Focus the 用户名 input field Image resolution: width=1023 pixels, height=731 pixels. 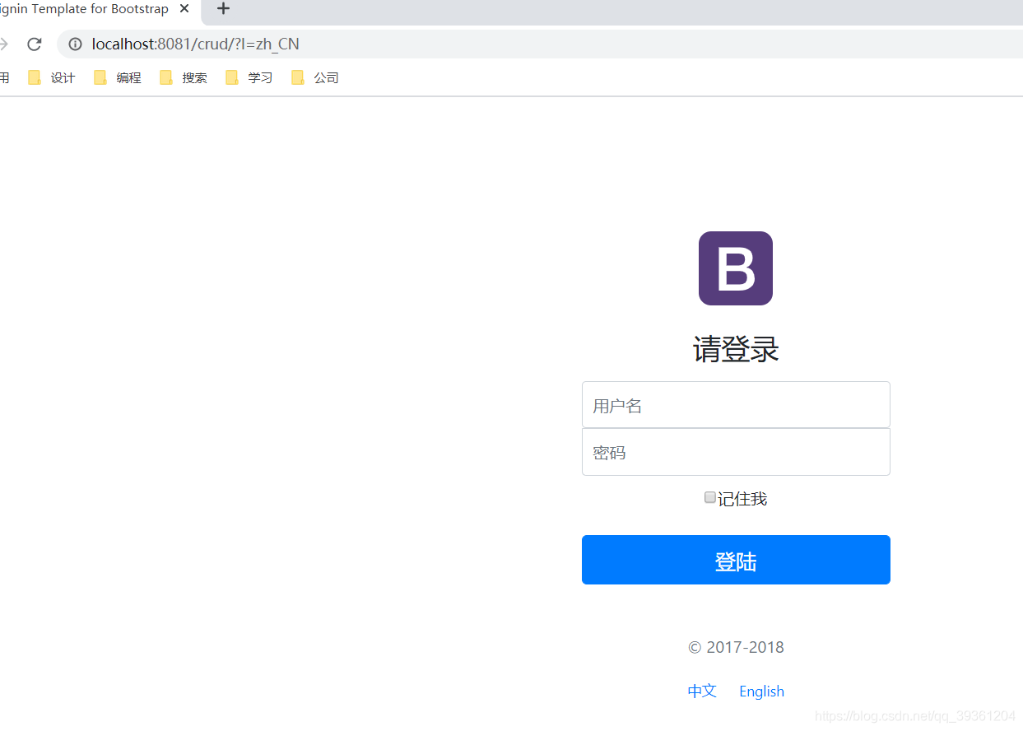(x=736, y=405)
